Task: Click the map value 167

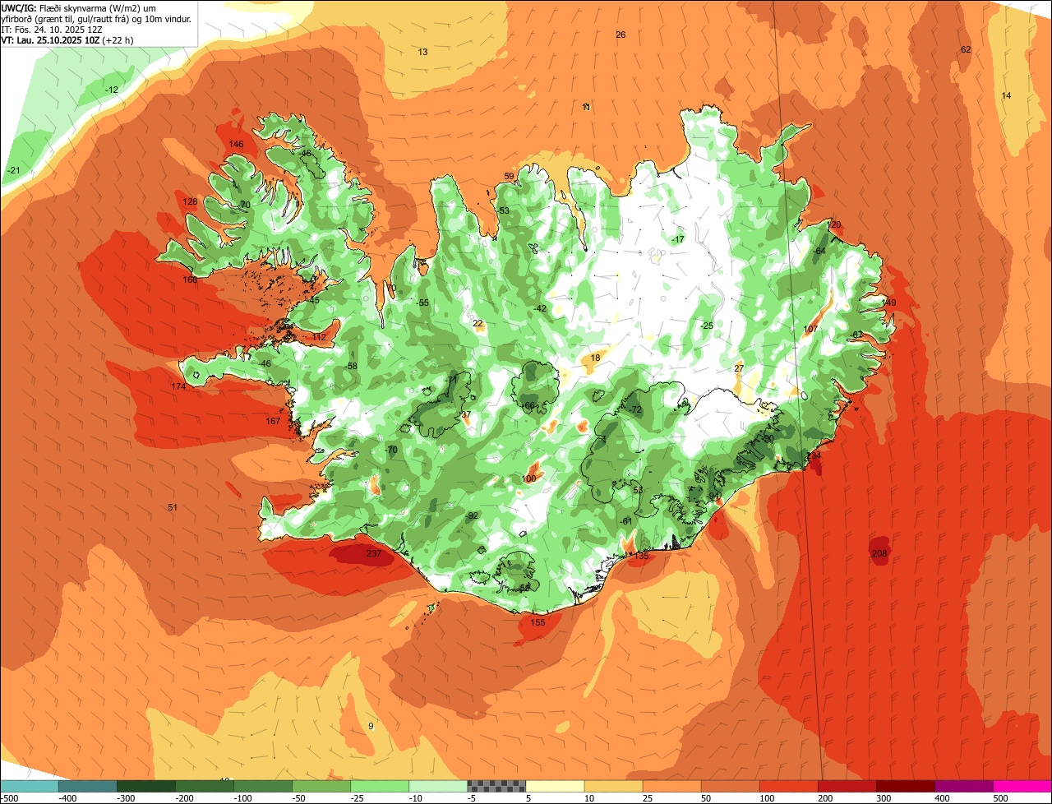Action: pos(273,421)
